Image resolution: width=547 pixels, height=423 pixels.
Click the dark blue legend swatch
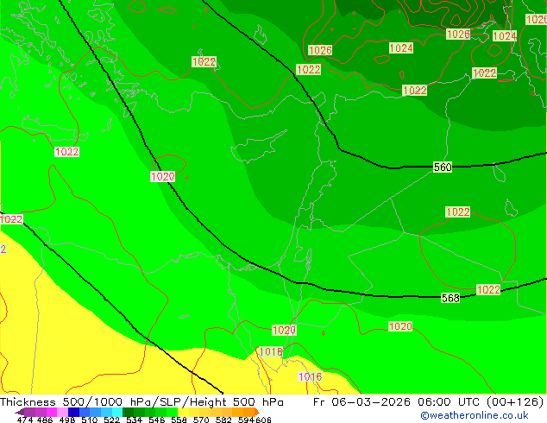point(73,412)
